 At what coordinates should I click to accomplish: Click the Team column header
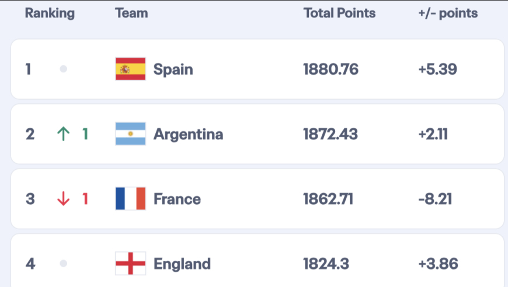click(131, 13)
